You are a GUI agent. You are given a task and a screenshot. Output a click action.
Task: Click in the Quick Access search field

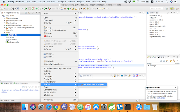[156, 9]
